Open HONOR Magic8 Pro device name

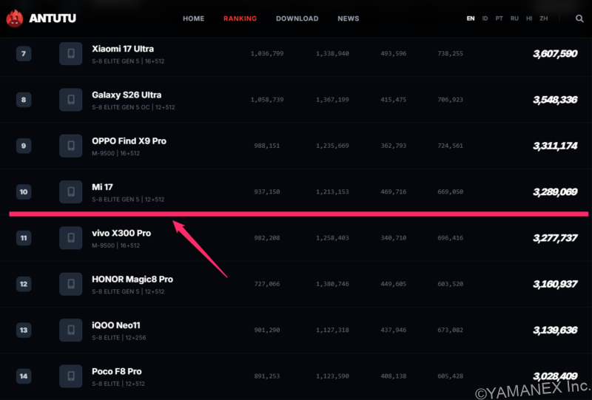pos(132,279)
